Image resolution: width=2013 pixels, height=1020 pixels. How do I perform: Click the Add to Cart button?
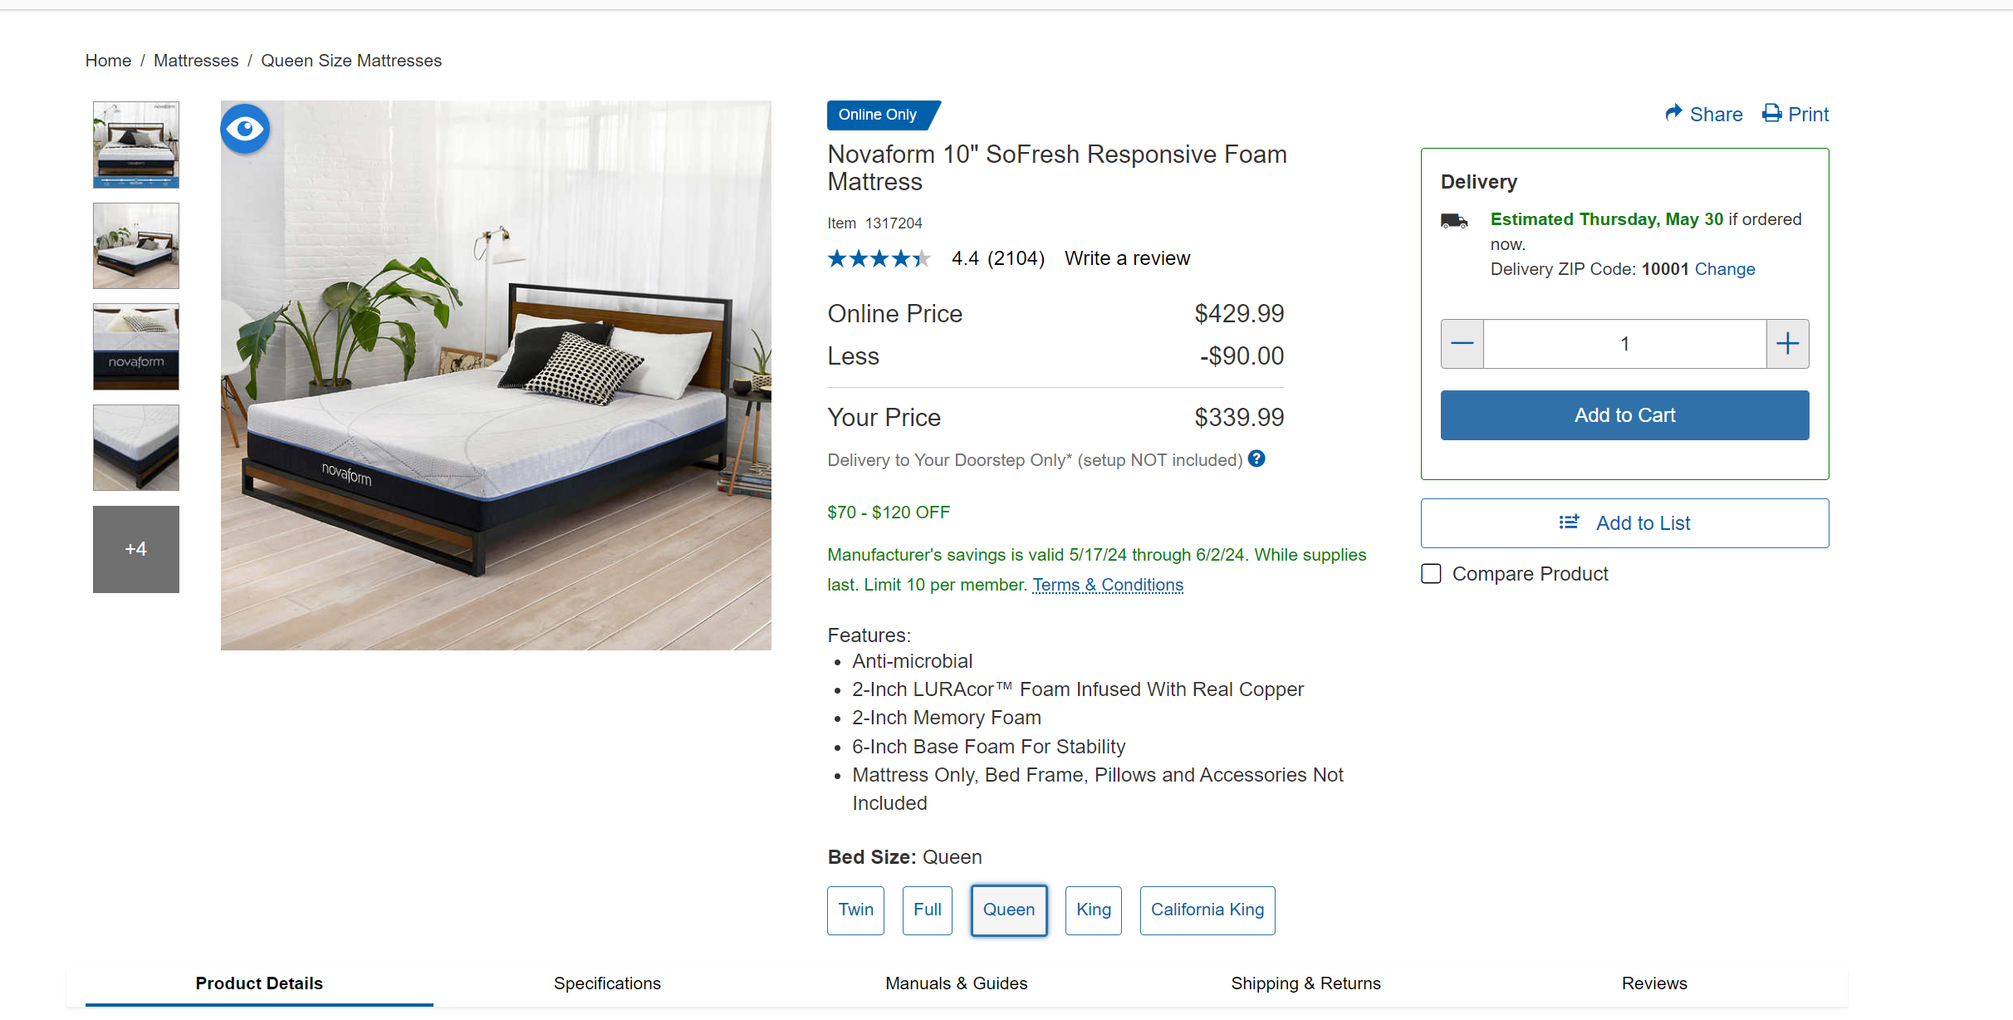(x=1624, y=415)
